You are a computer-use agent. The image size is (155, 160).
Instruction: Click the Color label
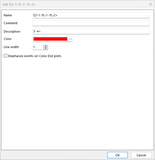pyautogui.click(x=8, y=39)
